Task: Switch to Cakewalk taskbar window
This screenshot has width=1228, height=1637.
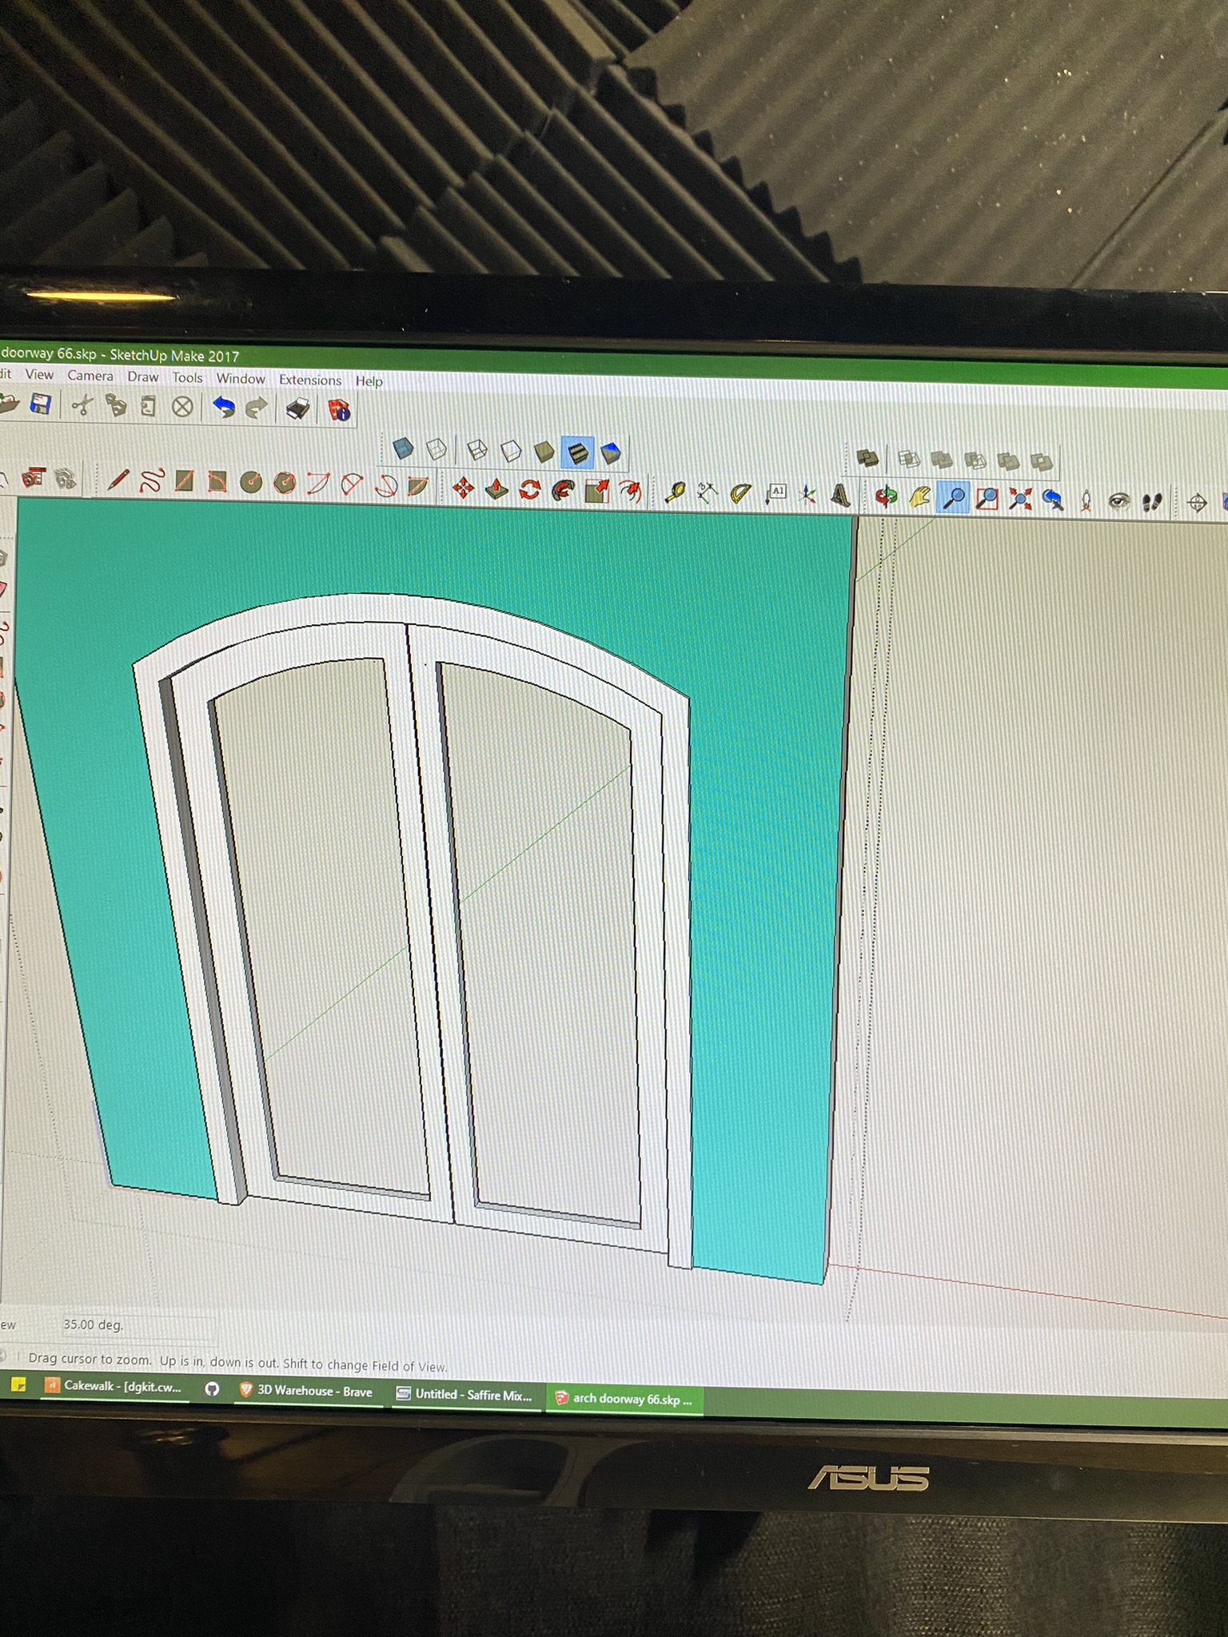Action: coord(114,1387)
